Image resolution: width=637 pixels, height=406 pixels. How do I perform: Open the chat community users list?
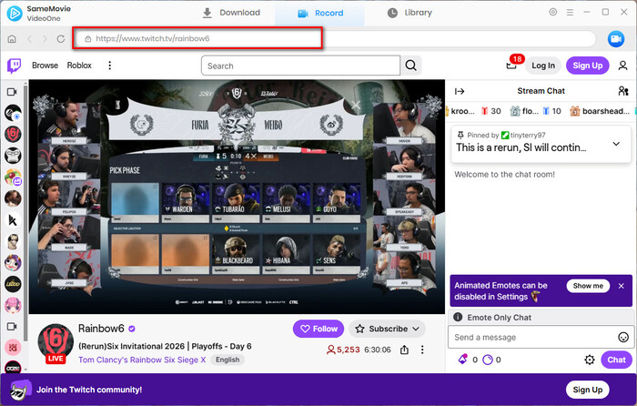point(622,91)
